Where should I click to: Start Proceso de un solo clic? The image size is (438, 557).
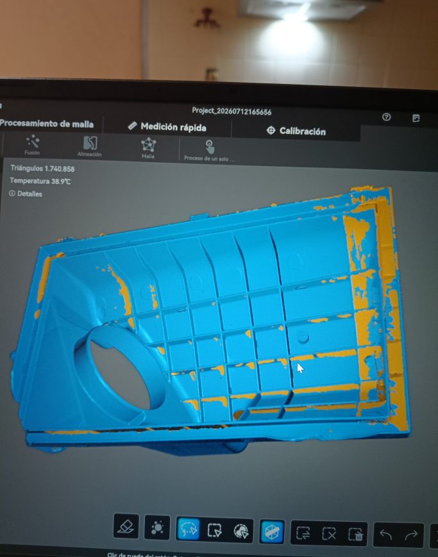point(210,151)
